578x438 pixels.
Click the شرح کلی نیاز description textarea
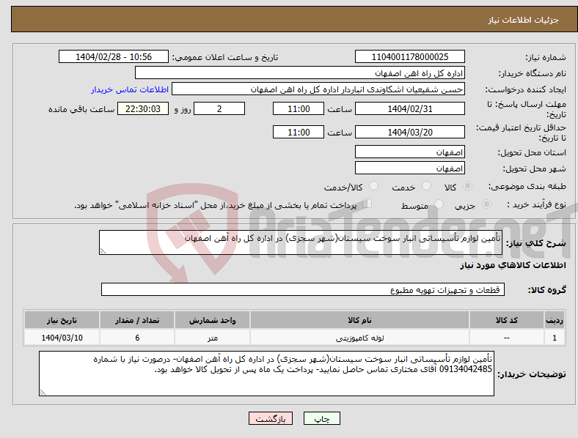[301, 242]
